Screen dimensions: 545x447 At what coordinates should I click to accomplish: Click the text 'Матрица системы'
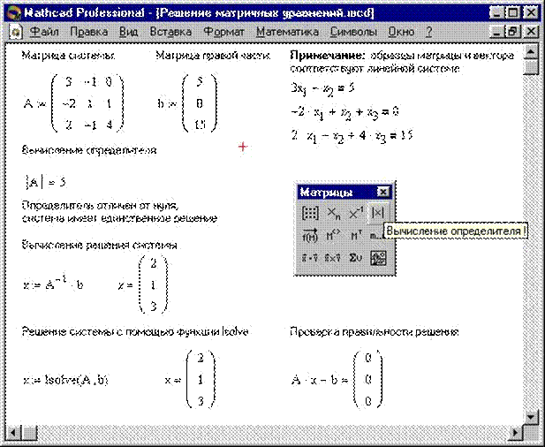(x=68, y=56)
